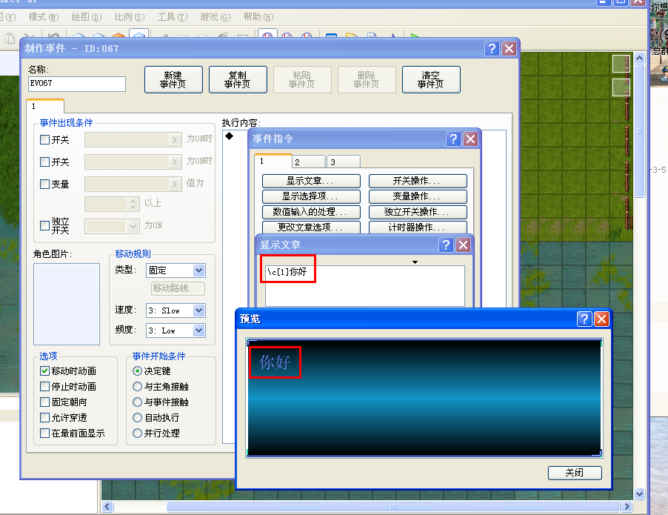Click the 名称 input field containing EV067
The height and width of the screenshot is (515, 668).
(77, 84)
